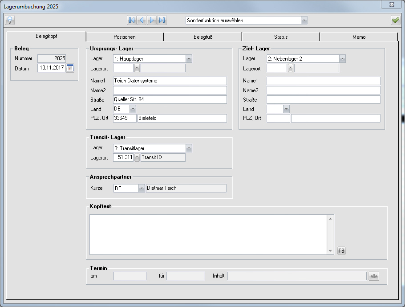This screenshot has width=405, height=307.
Task: Open the Ansprechpartner Kürzel dropdown
Action: (x=142, y=188)
